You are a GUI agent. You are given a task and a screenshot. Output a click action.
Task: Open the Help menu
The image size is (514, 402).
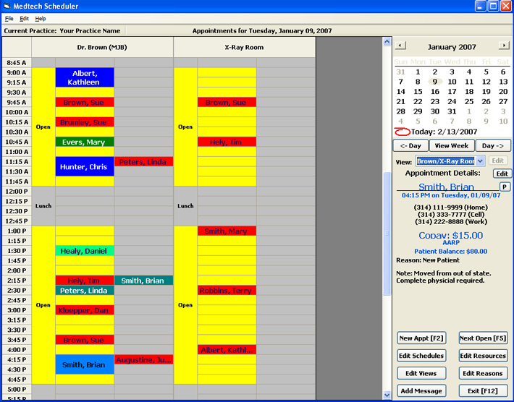point(41,19)
